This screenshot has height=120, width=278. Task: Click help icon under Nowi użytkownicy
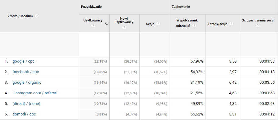tap(124, 27)
